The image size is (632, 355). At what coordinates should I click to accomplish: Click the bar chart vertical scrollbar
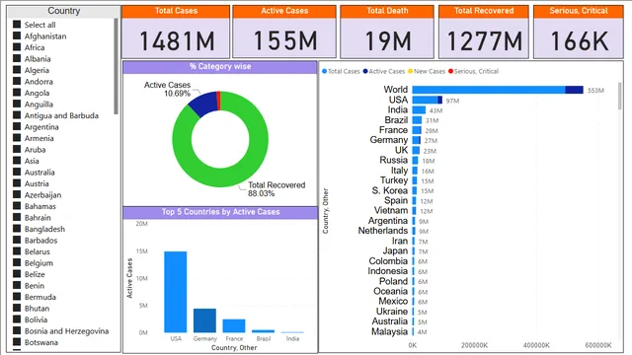[620, 96]
